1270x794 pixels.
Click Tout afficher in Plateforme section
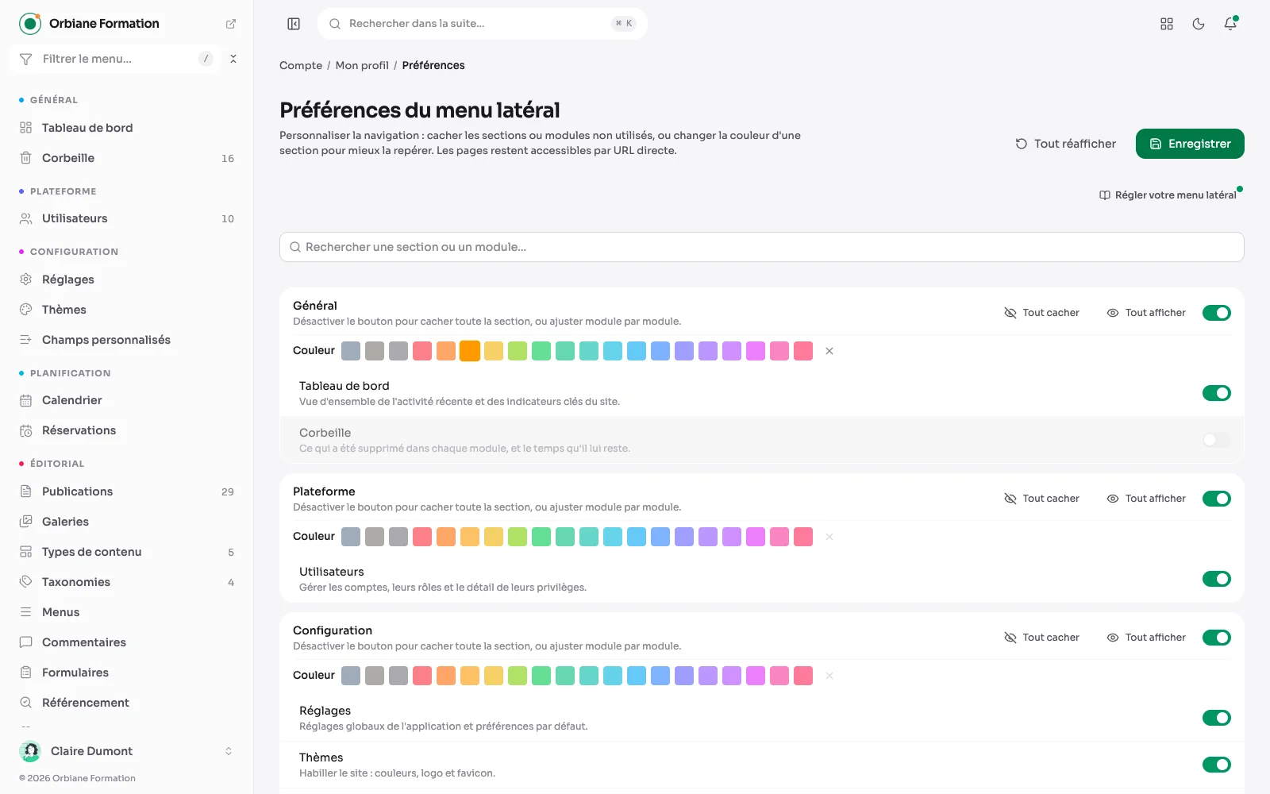pos(1146,499)
